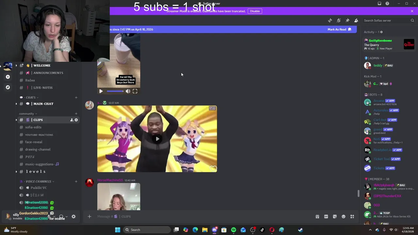Click the Arcane bot in member list
Image resolution: width=418 pixels, height=235 pixels.
pyautogui.click(x=389, y=102)
